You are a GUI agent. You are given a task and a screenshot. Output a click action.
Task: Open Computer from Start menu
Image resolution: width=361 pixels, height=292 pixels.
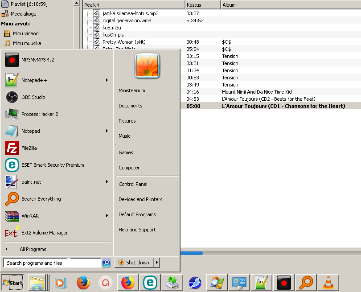(x=129, y=168)
